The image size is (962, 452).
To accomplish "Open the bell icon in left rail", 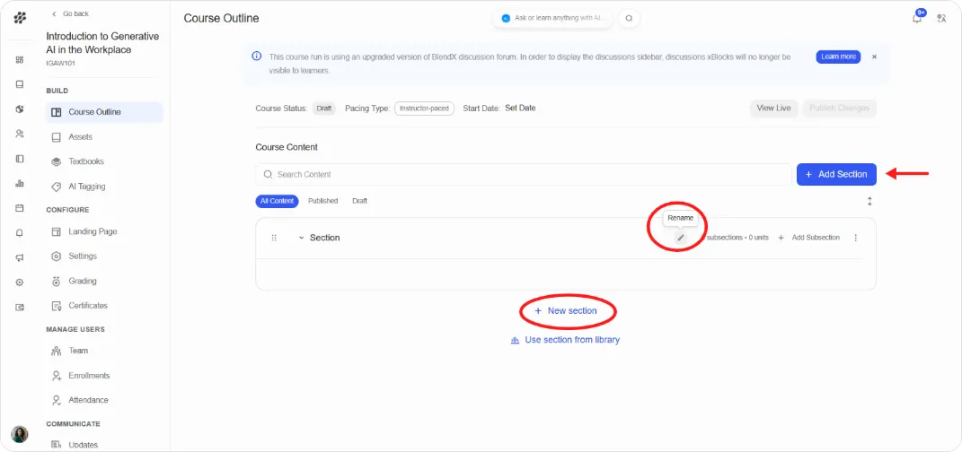I will (x=20, y=233).
